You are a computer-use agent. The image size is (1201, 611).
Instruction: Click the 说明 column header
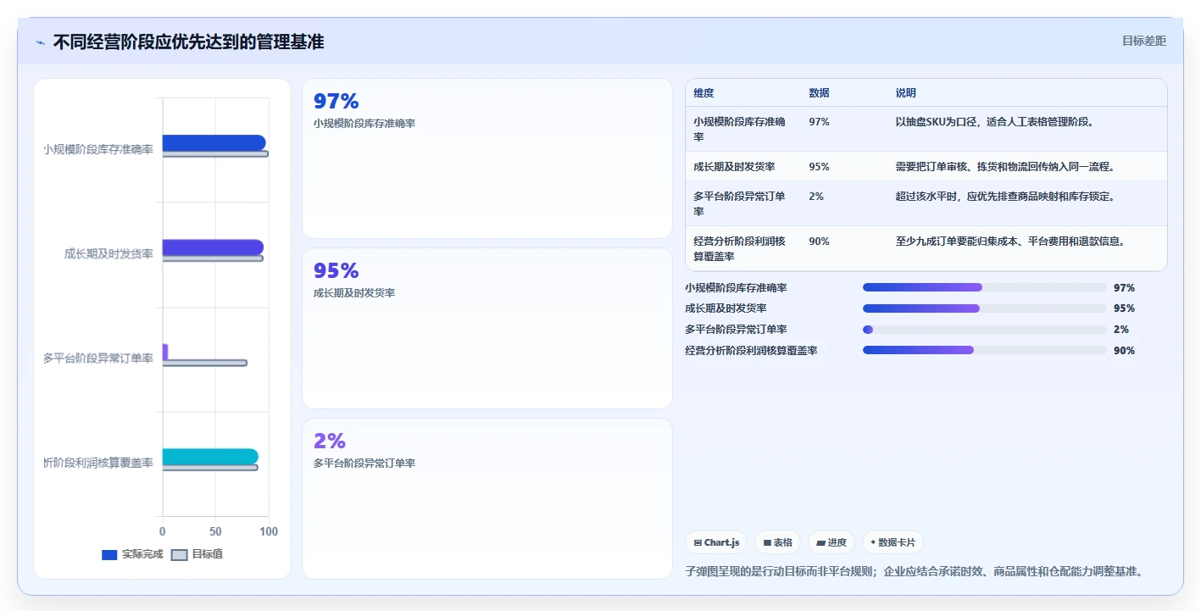pyautogui.click(x=906, y=93)
